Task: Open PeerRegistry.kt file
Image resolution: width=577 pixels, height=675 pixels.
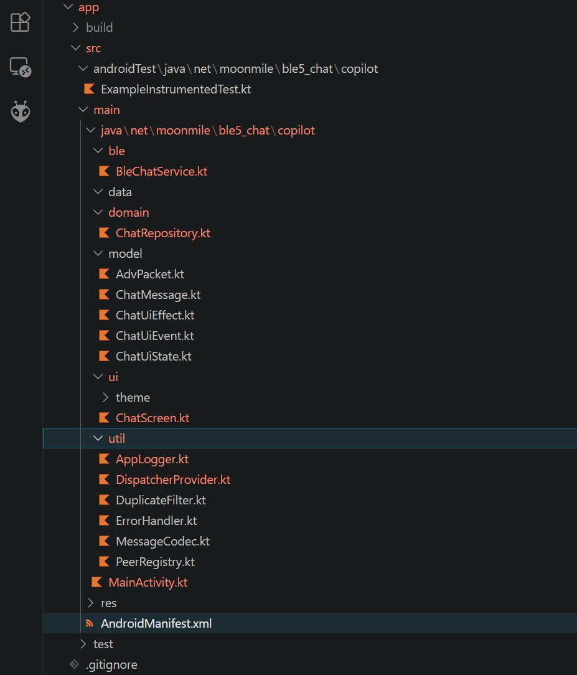Action: tap(155, 562)
